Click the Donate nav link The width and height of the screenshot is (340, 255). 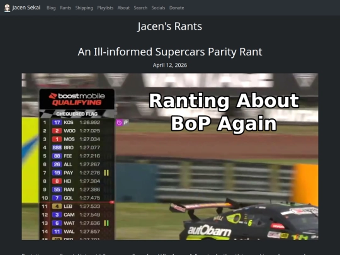coord(177,8)
